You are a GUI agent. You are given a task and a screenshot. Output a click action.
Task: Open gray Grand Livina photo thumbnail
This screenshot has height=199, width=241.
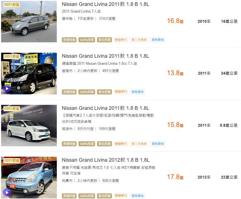click(29, 22)
